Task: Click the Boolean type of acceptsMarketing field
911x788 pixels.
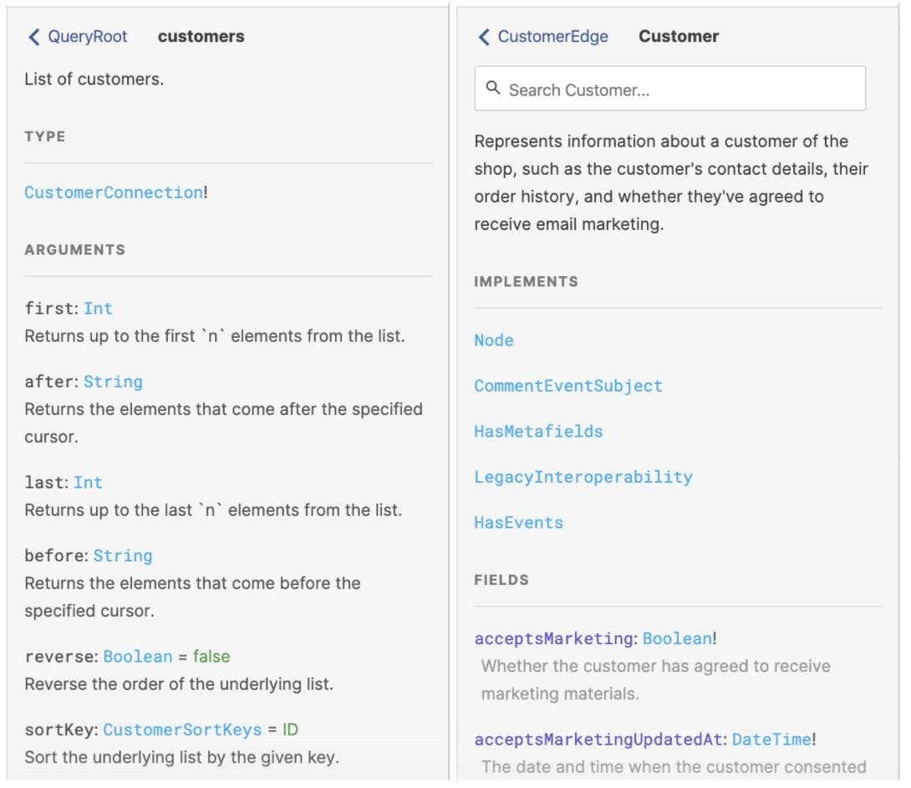Action: coord(677,638)
